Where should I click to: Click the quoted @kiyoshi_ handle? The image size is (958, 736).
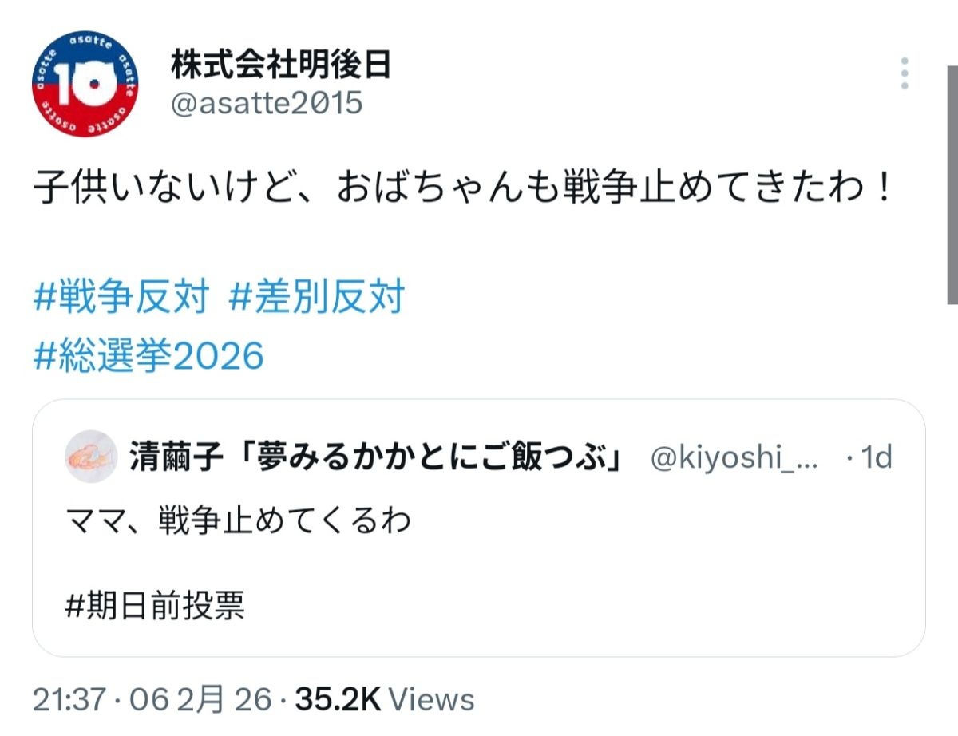click(734, 457)
